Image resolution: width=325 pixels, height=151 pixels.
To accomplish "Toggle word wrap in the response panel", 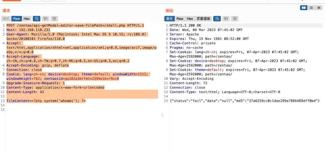I will tap(217, 19).
